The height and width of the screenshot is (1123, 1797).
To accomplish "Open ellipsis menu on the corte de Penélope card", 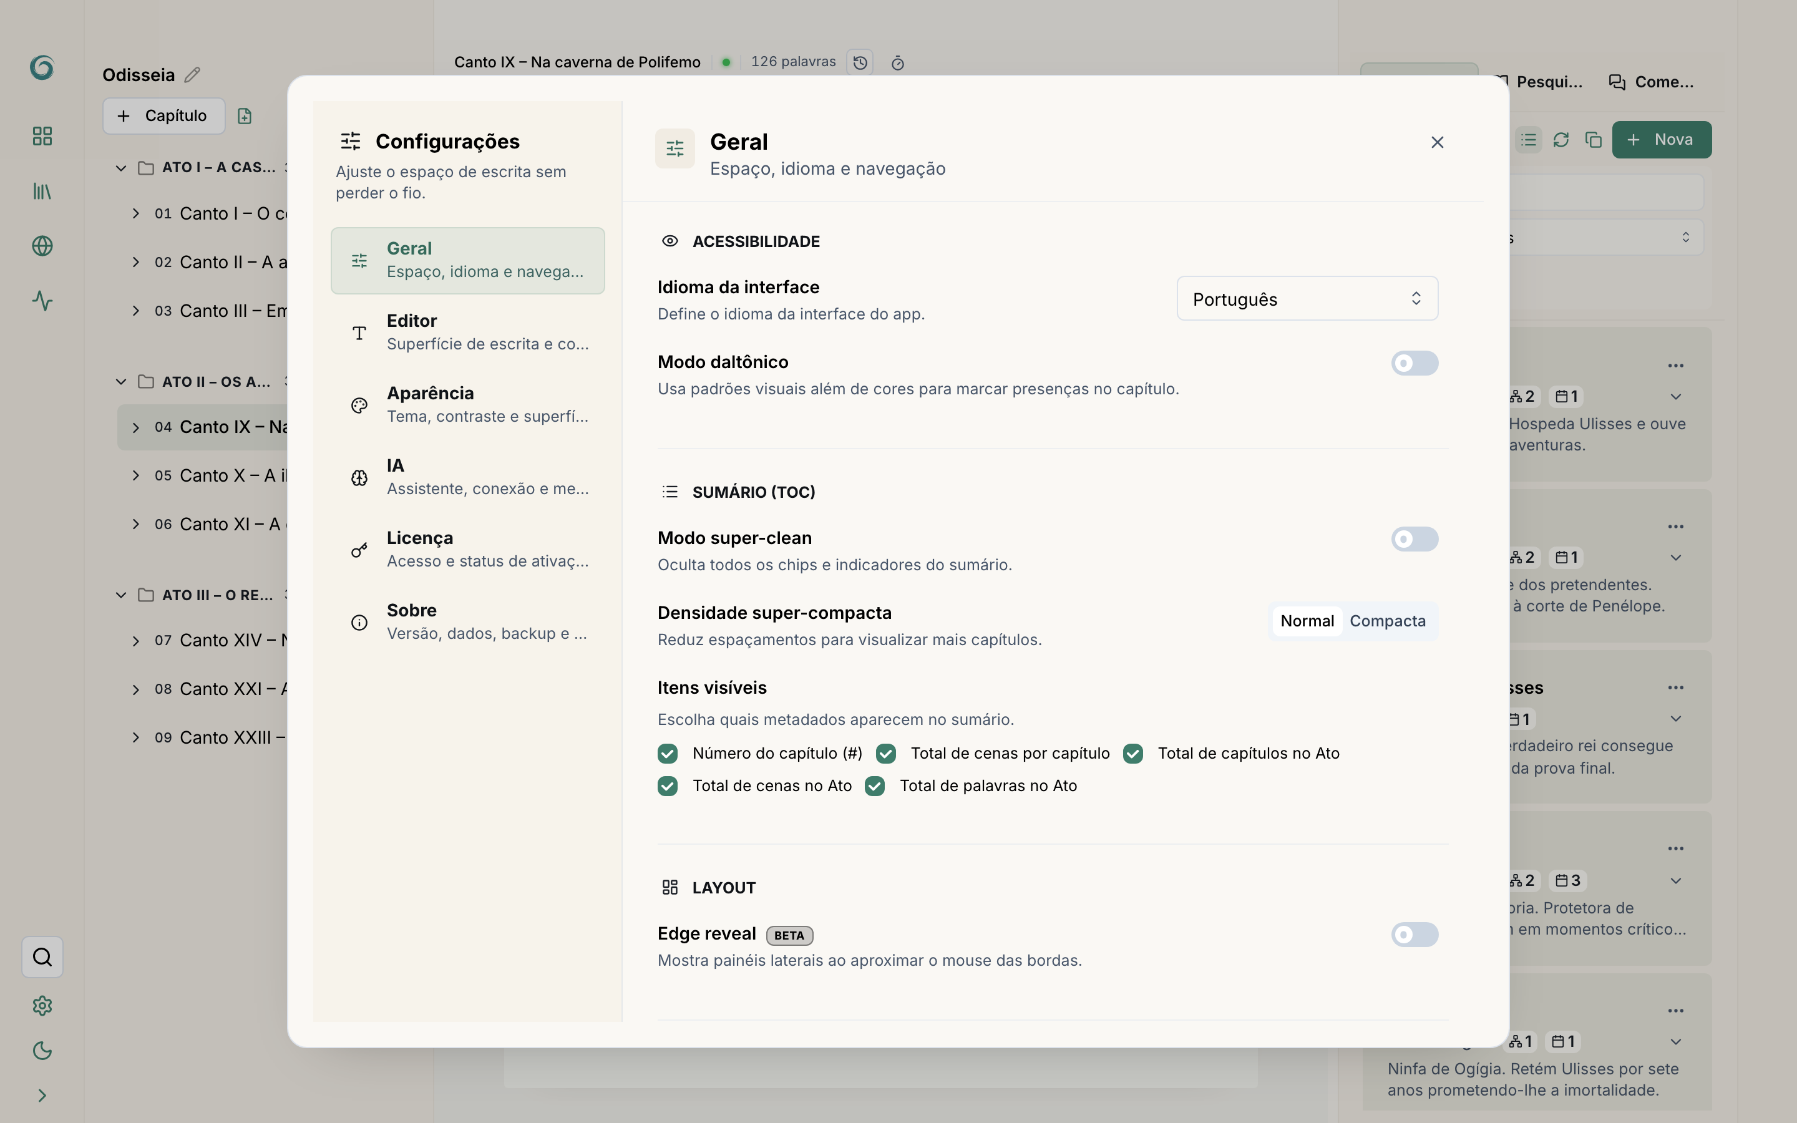I will click(1676, 527).
